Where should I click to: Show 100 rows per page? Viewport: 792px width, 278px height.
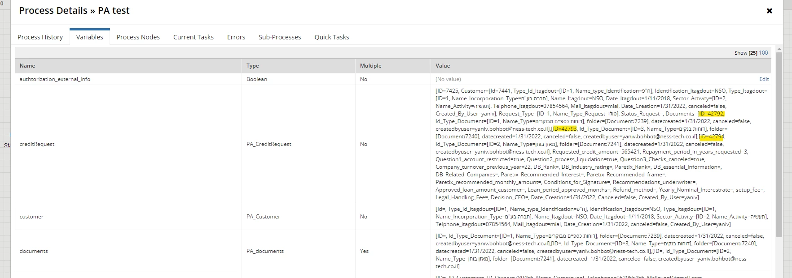point(763,53)
